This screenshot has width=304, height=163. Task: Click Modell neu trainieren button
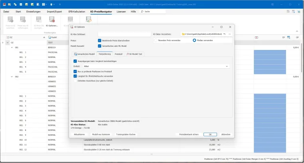[101, 134]
